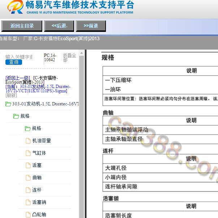Go forward with the >>前进 button
Image resolution: width=218 pixels, height=218 pixels.
[91, 26]
